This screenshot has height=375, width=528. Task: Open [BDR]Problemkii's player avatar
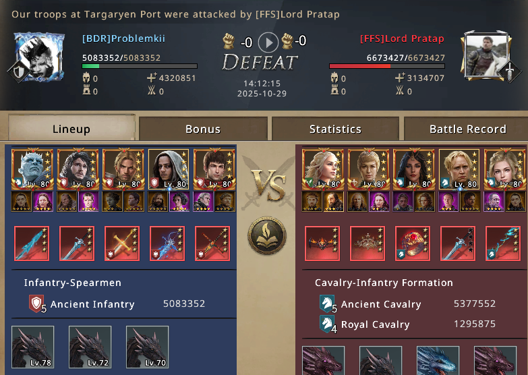[x=37, y=57]
